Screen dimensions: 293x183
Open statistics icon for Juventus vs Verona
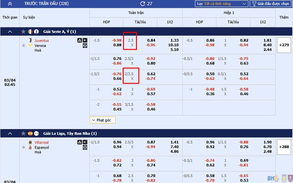[79, 40]
